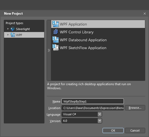Click the project Name input field
This screenshot has height=137, width=149.
[x=93, y=101]
